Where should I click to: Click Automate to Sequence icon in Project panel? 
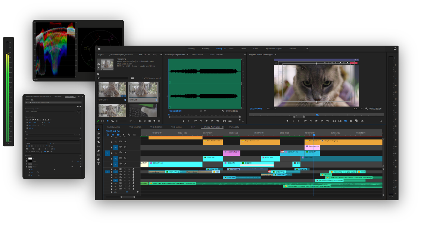click(x=140, y=121)
